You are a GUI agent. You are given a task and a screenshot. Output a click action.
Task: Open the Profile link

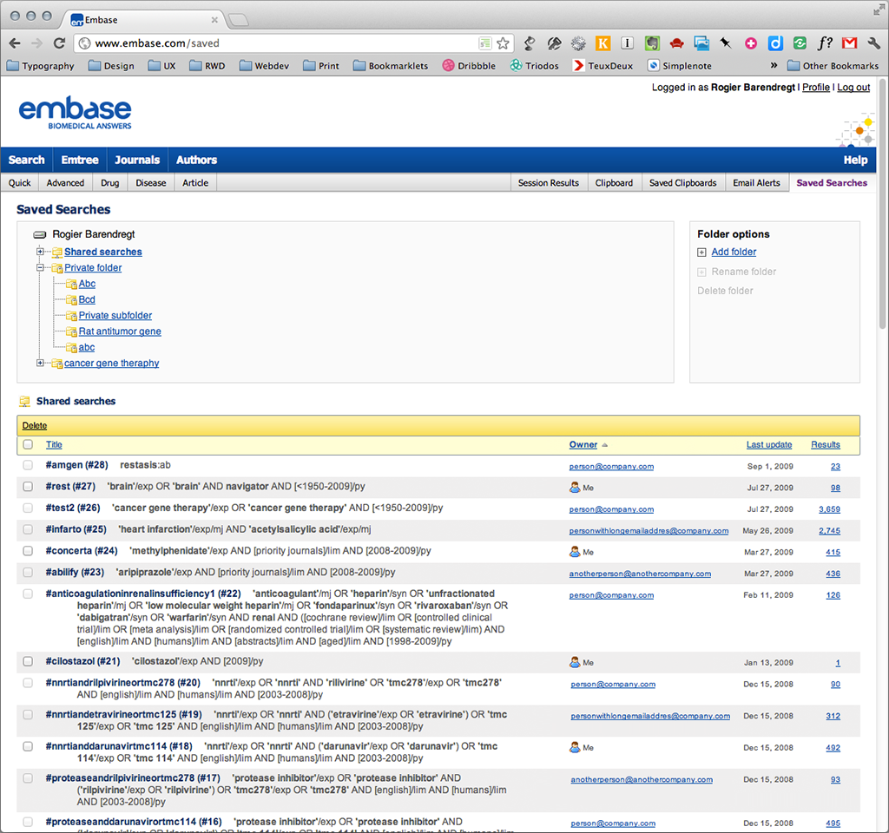816,88
